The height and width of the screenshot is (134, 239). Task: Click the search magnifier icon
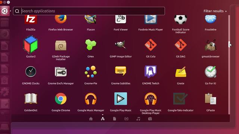[x=17, y=11]
